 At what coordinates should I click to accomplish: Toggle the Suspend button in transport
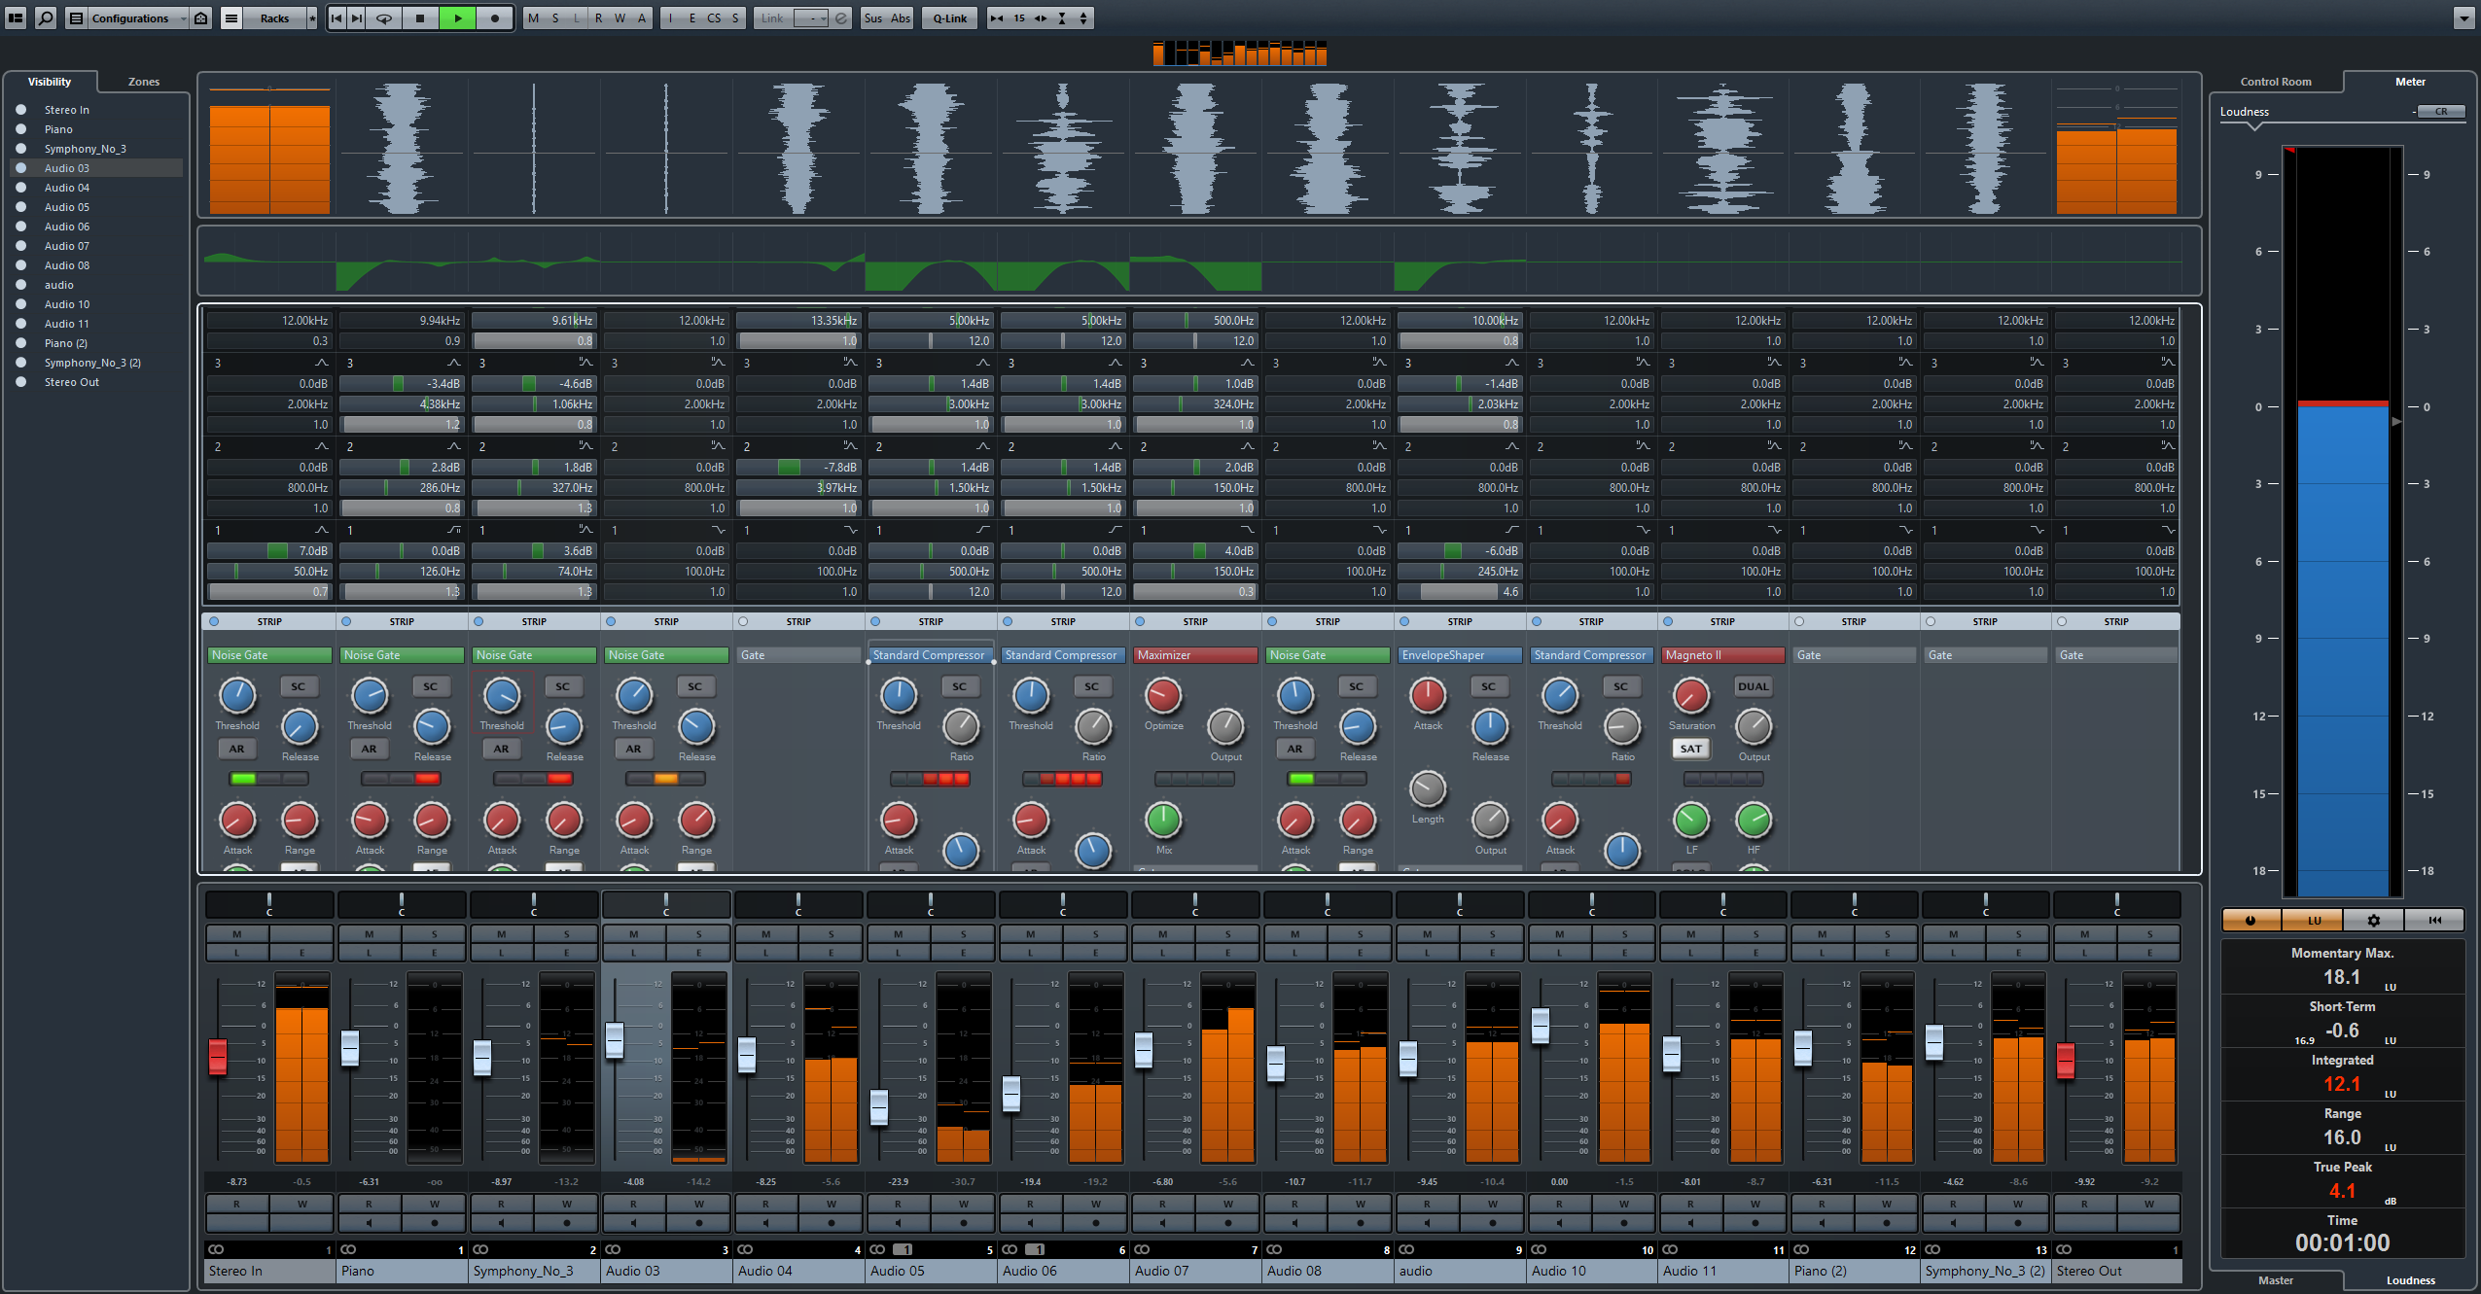pyautogui.click(x=863, y=18)
